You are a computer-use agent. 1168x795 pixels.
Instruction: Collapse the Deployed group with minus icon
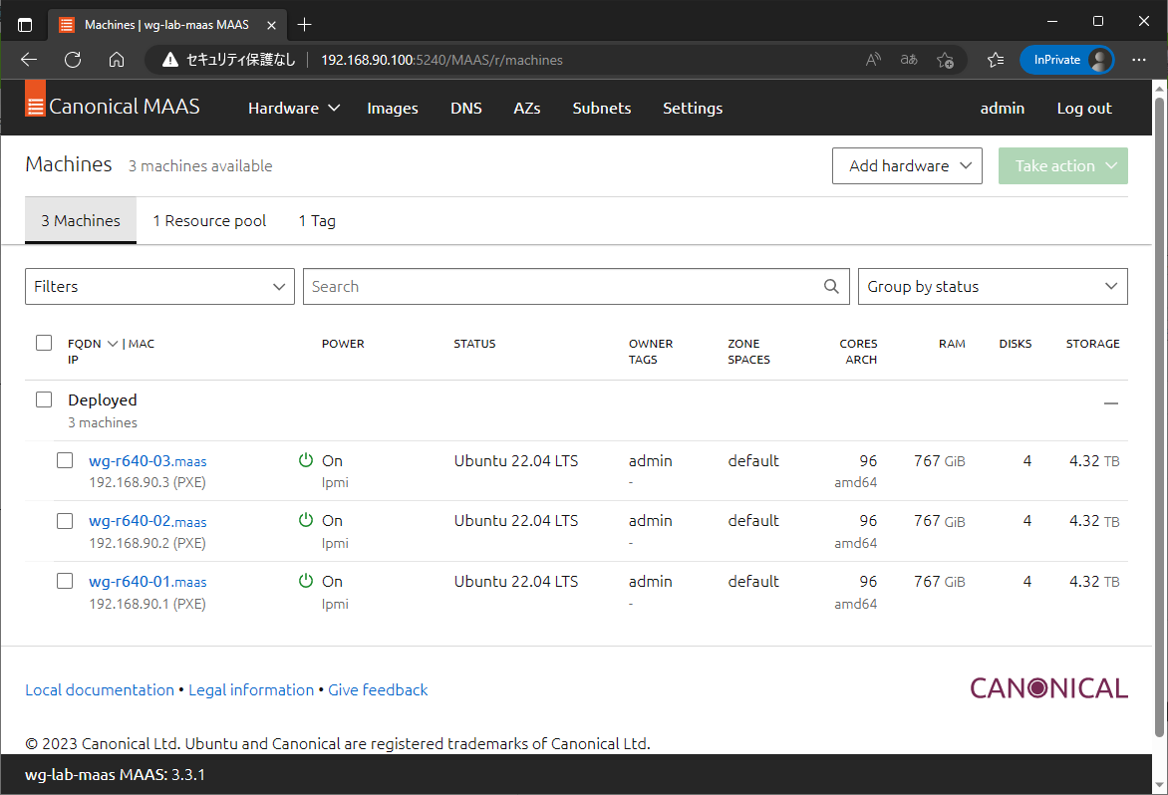(1110, 402)
